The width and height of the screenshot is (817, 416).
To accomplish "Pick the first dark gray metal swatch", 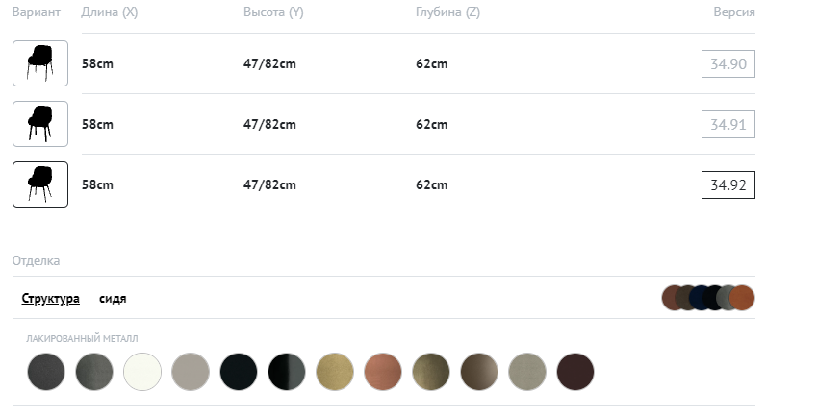I will click(x=46, y=371).
